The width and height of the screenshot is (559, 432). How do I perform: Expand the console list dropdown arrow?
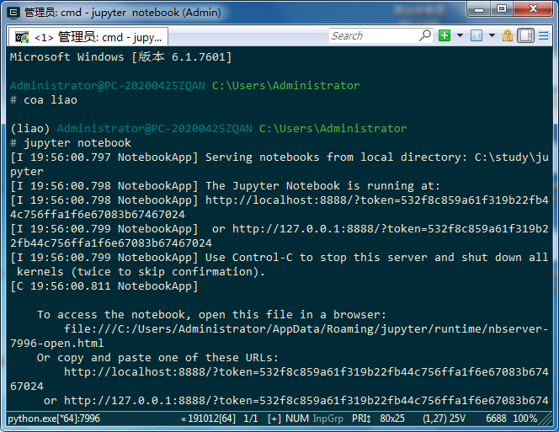tap(492, 35)
